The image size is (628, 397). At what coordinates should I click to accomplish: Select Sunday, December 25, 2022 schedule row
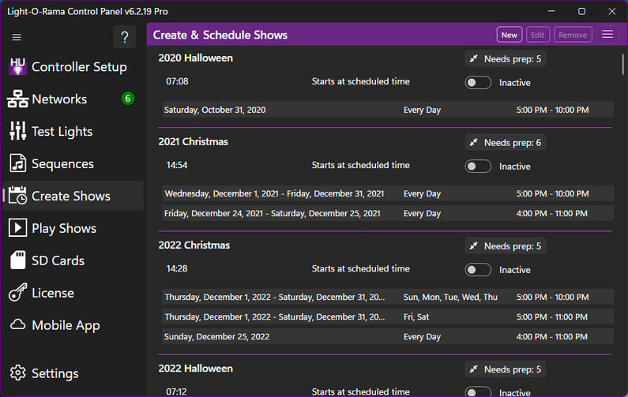click(388, 336)
